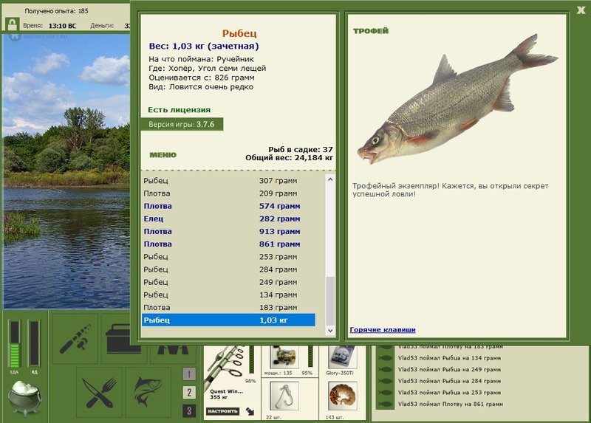Select the Плотва 209 грамм row
Screen dimensions: 591x423
coord(228,193)
